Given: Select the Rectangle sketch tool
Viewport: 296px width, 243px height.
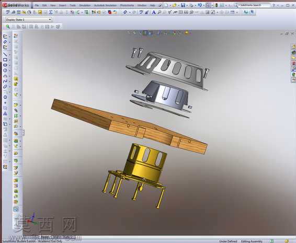Looking at the screenshot, I should (x=5, y=60).
